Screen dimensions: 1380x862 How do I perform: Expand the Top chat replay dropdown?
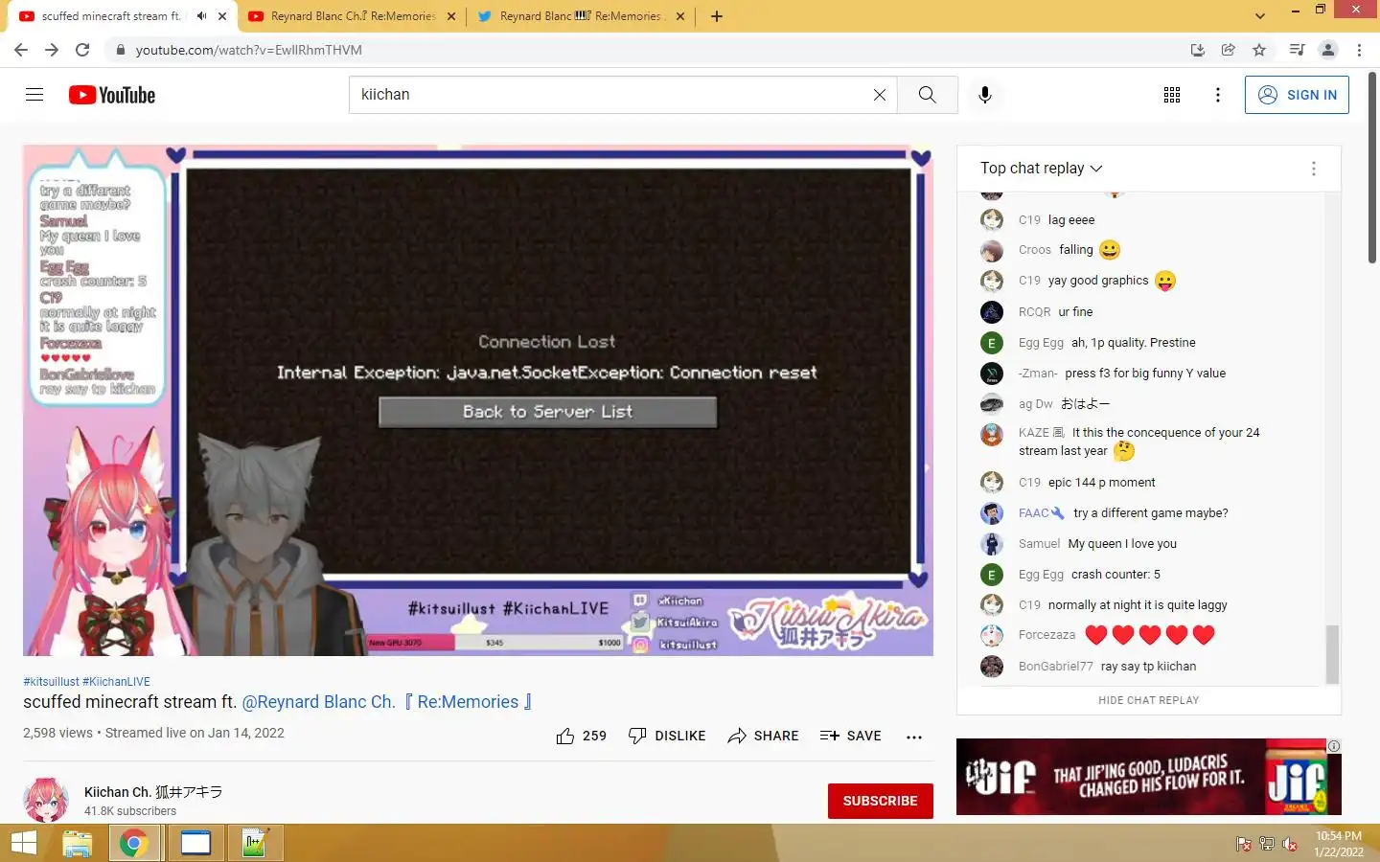(1041, 169)
